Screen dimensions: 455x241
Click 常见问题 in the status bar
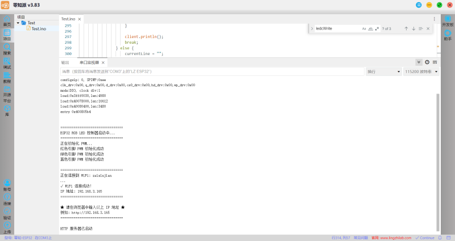(x=361, y=238)
